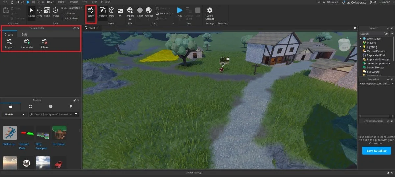Click the UI ribbon button
The image size is (395, 177).
pyautogui.click(x=120, y=12)
